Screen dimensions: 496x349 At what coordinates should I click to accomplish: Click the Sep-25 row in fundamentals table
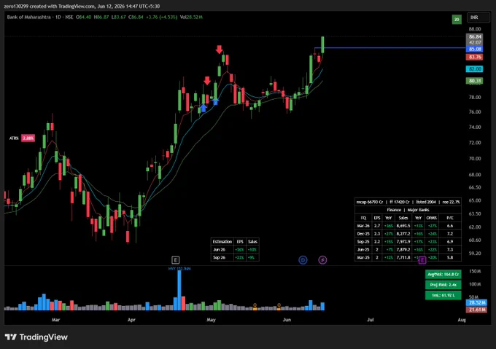[x=408, y=242]
